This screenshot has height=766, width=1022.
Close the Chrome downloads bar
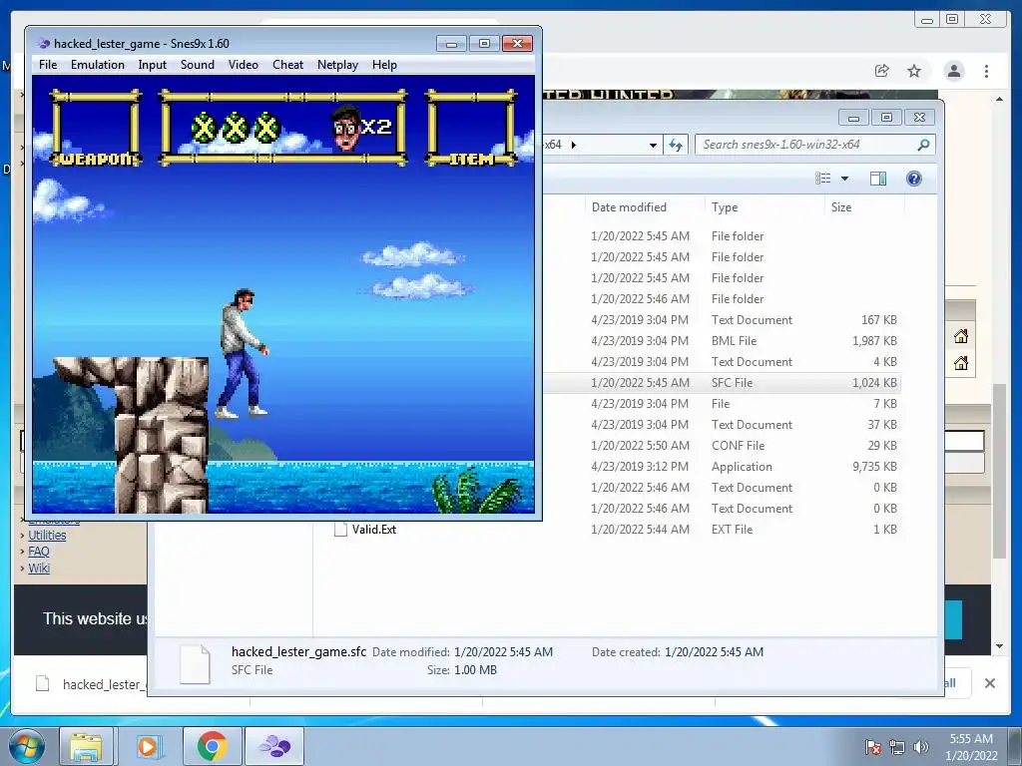click(x=989, y=683)
